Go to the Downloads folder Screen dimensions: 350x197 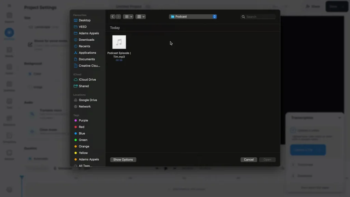[86, 40]
